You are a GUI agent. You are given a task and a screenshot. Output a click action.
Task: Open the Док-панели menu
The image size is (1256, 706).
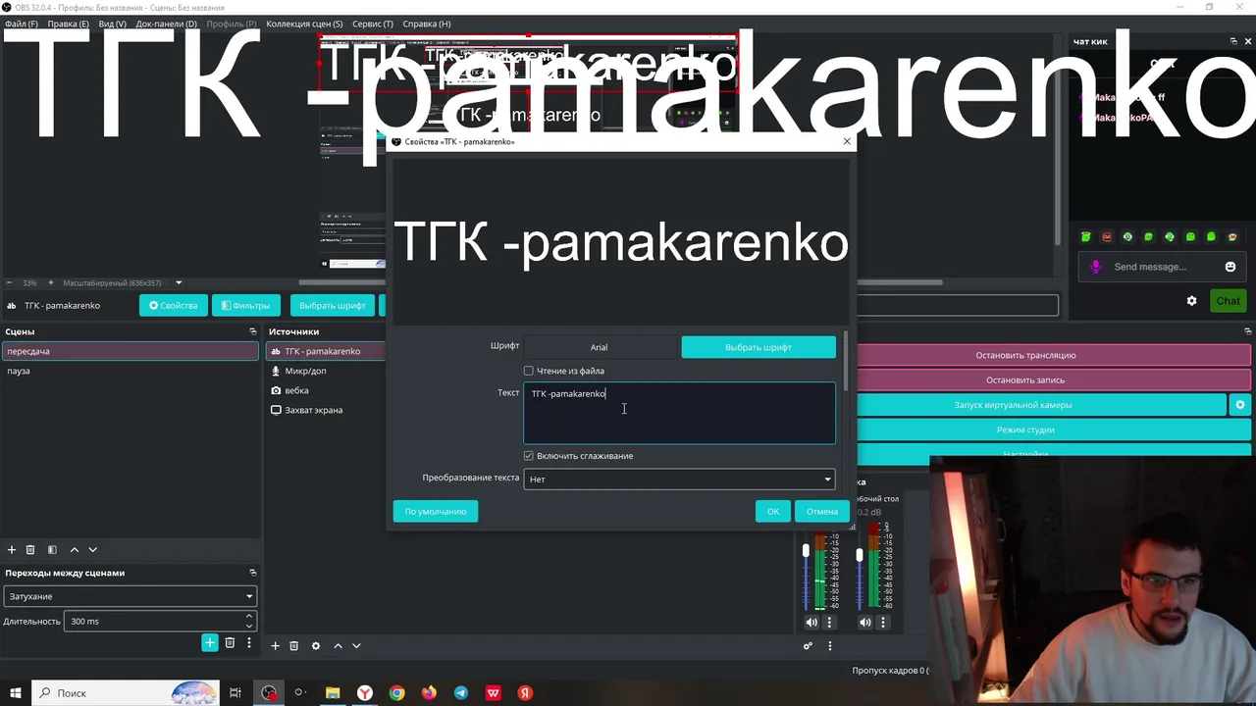166,24
